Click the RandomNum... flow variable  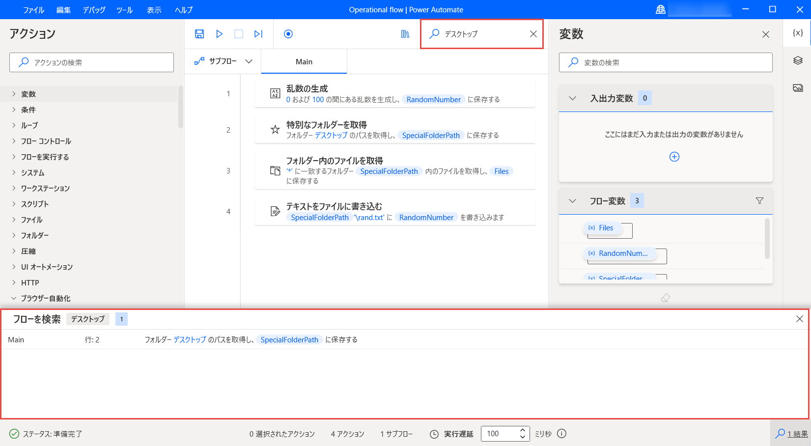619,253
